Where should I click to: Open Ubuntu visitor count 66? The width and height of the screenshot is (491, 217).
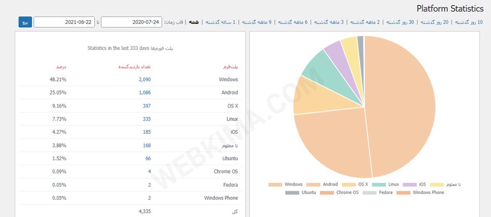(x=148, y=159)
